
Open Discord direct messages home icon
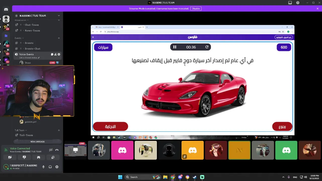pos(6,9)
